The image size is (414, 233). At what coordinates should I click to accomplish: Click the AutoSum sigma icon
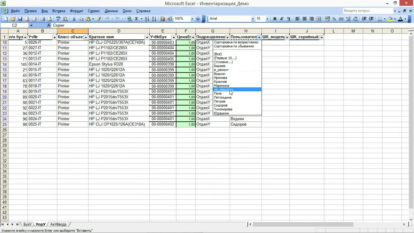[x=136, y=19]
